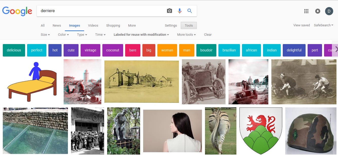Open the bed clipart image
This screenshot has width=338, height=155.
click(32, 82)
